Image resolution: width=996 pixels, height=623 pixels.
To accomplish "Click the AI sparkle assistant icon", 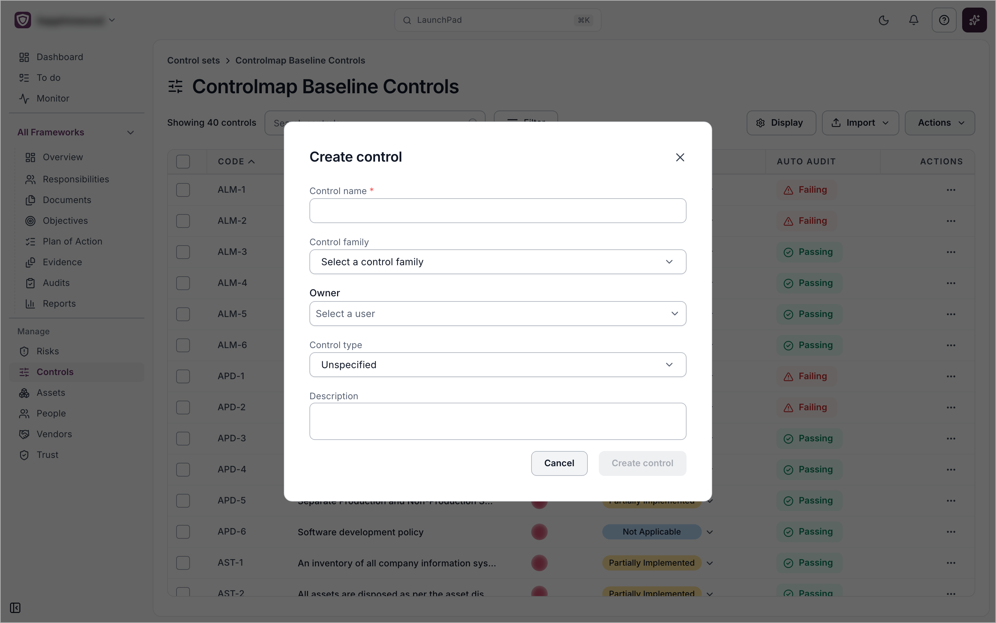I will pos(974,20).
